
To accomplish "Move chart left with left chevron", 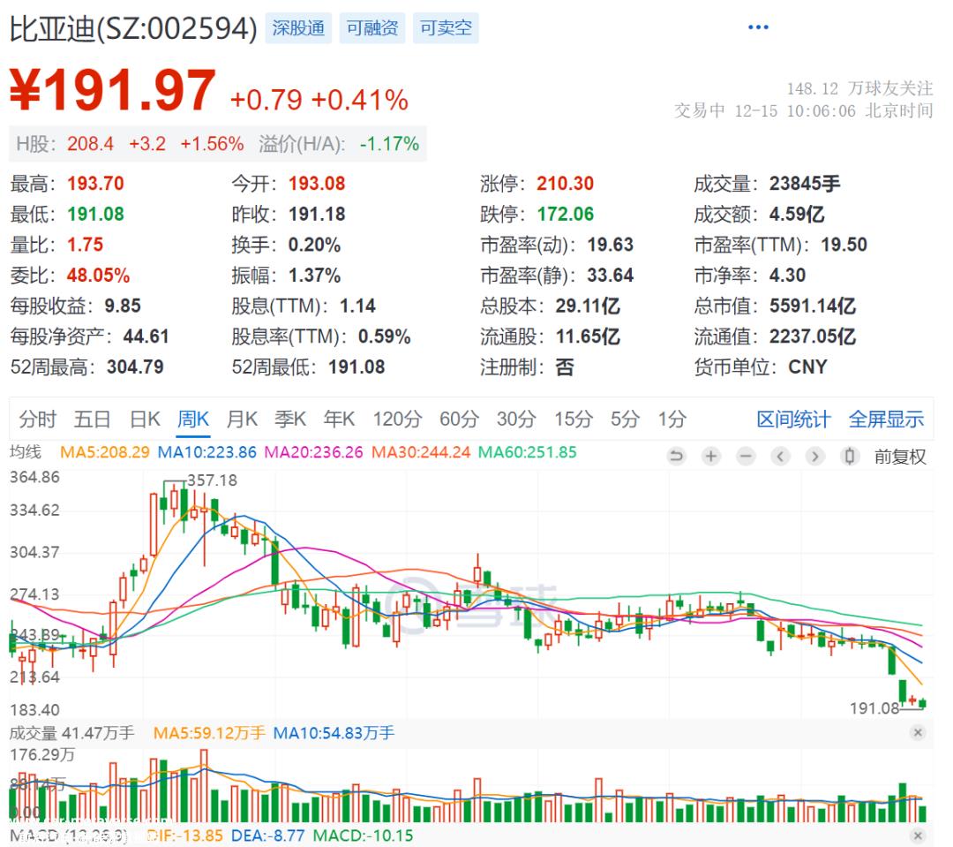I will tap(780, 456).
